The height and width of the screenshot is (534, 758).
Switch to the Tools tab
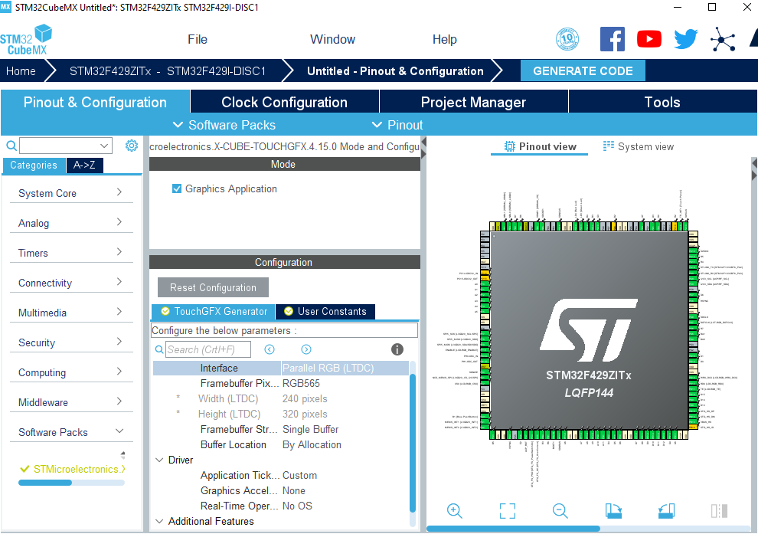662,102
